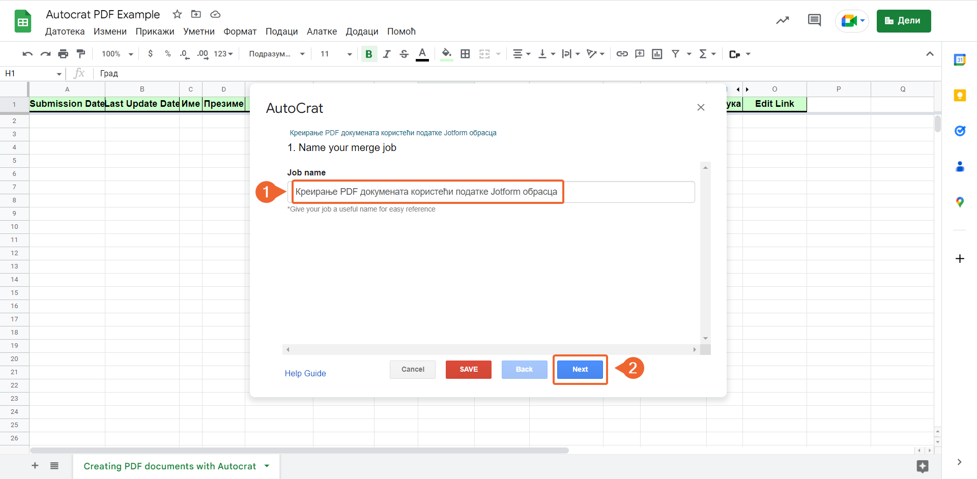Open the Help Guide link
This screenshot has height=479, width=977.
tap(305, 373)
